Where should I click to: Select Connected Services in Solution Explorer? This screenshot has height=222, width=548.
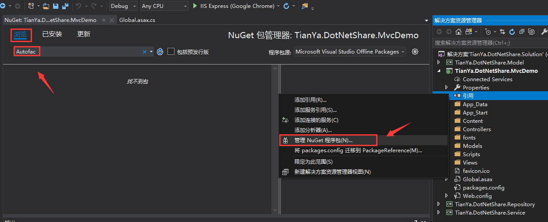488,79
